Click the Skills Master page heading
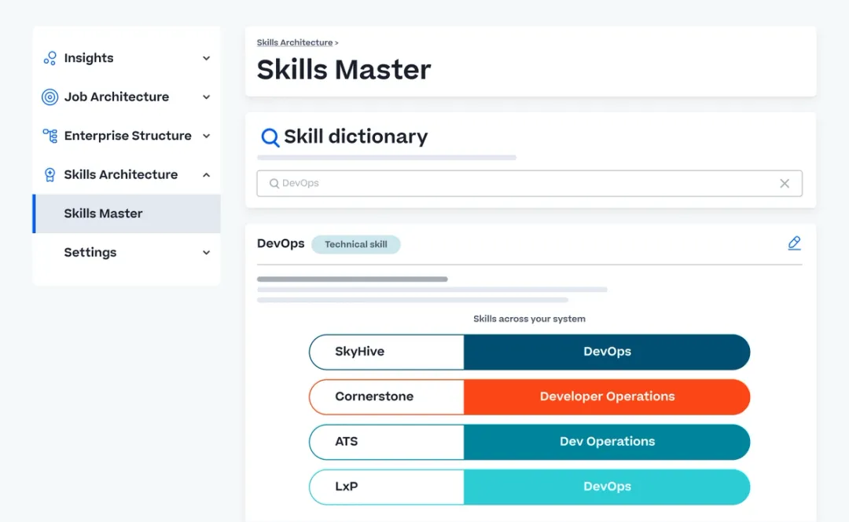The height and width of the screenshot is (522, 849). tap(344, 70)
